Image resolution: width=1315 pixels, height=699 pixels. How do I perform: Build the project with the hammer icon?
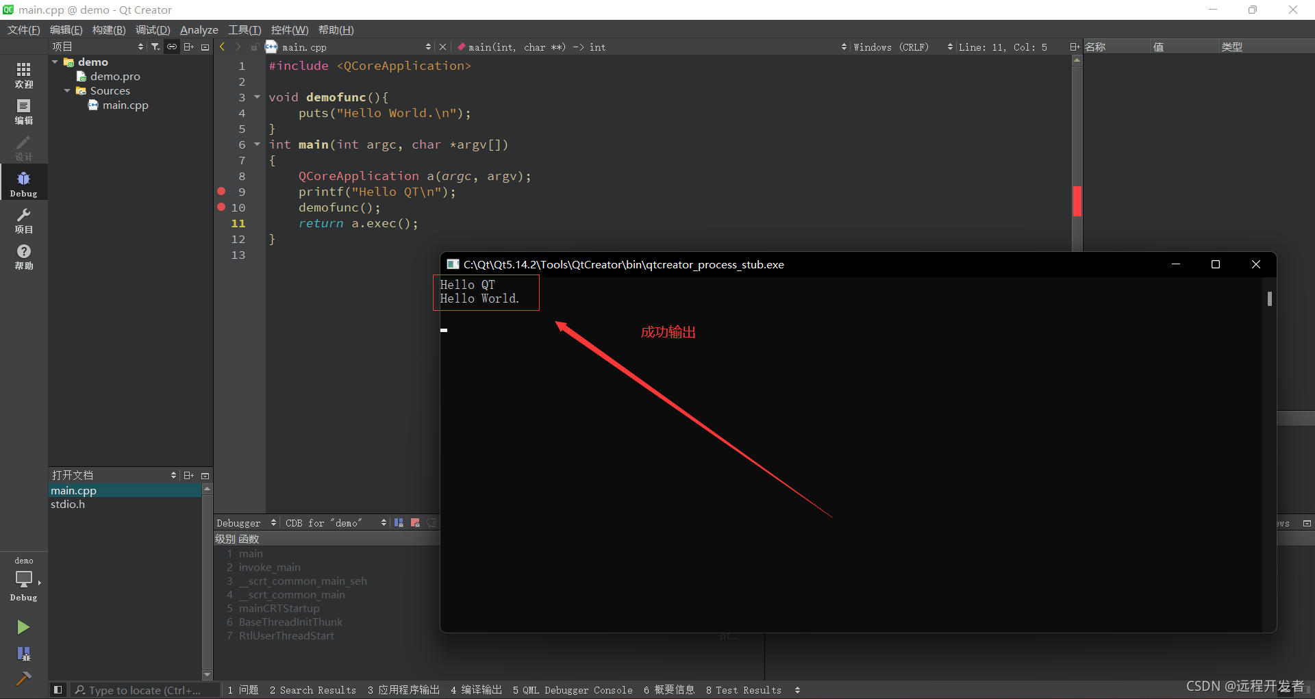click(23, 678)
